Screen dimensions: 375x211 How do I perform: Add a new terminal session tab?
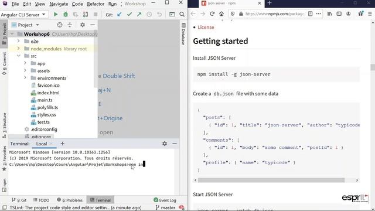point(63,144)
